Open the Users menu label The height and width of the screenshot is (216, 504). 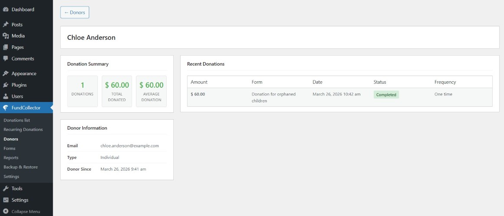click(x=17, y=96)
